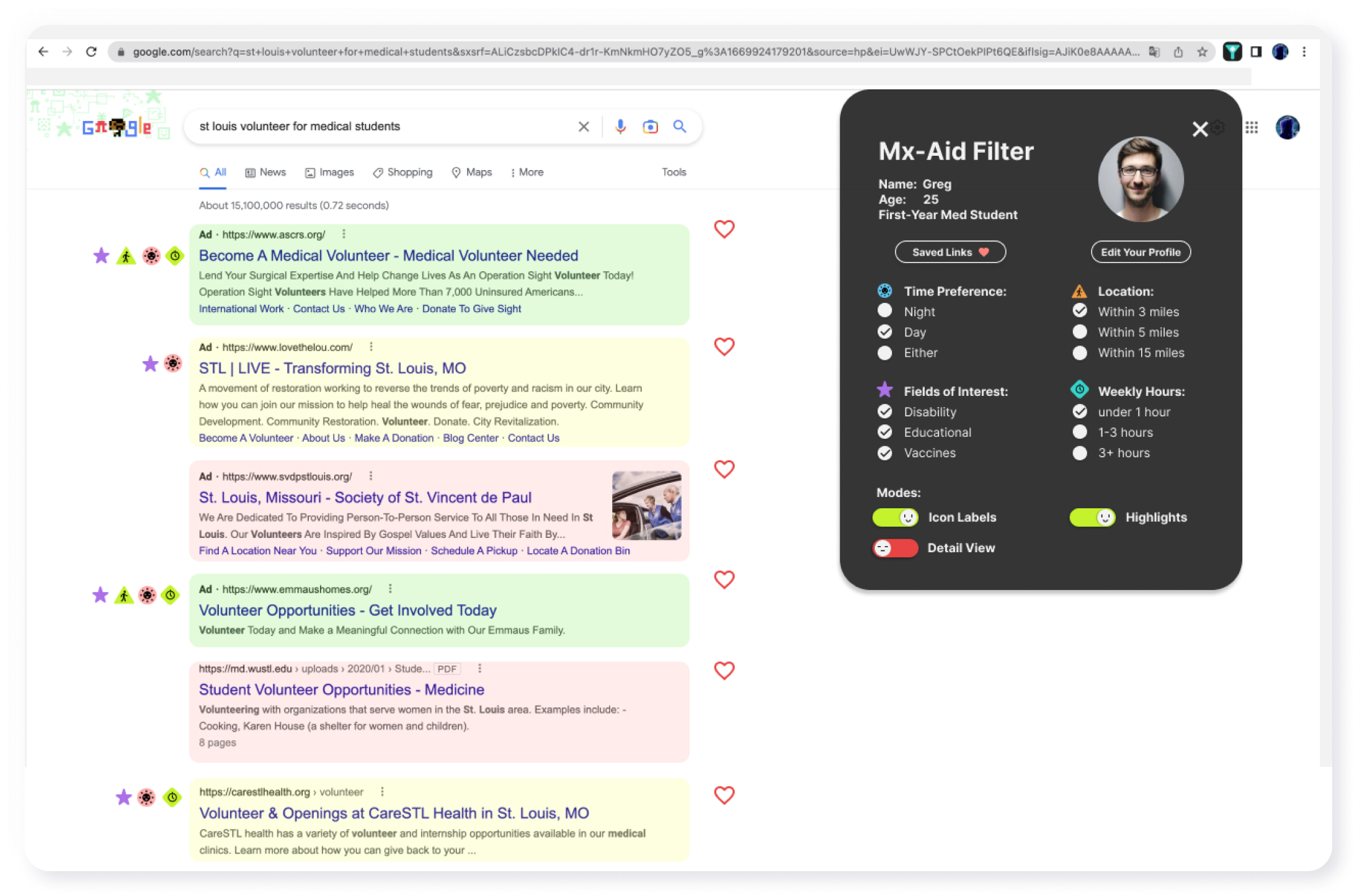Enable the Detail View toggle
1357x896 pixels.
[896, 548]
